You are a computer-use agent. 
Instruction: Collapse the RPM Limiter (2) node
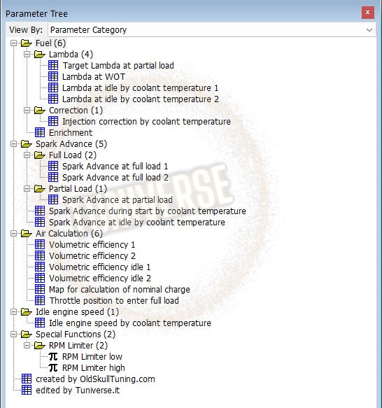coord(27,345)
